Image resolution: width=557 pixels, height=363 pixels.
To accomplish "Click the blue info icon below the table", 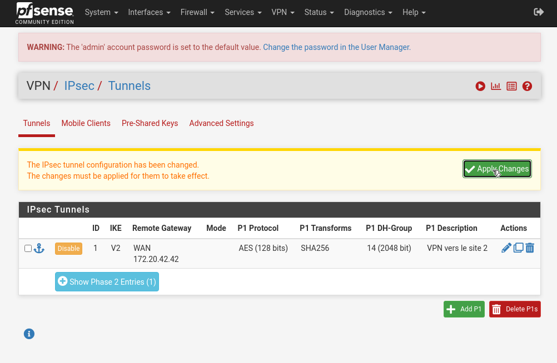I will [x=29, y=334].
